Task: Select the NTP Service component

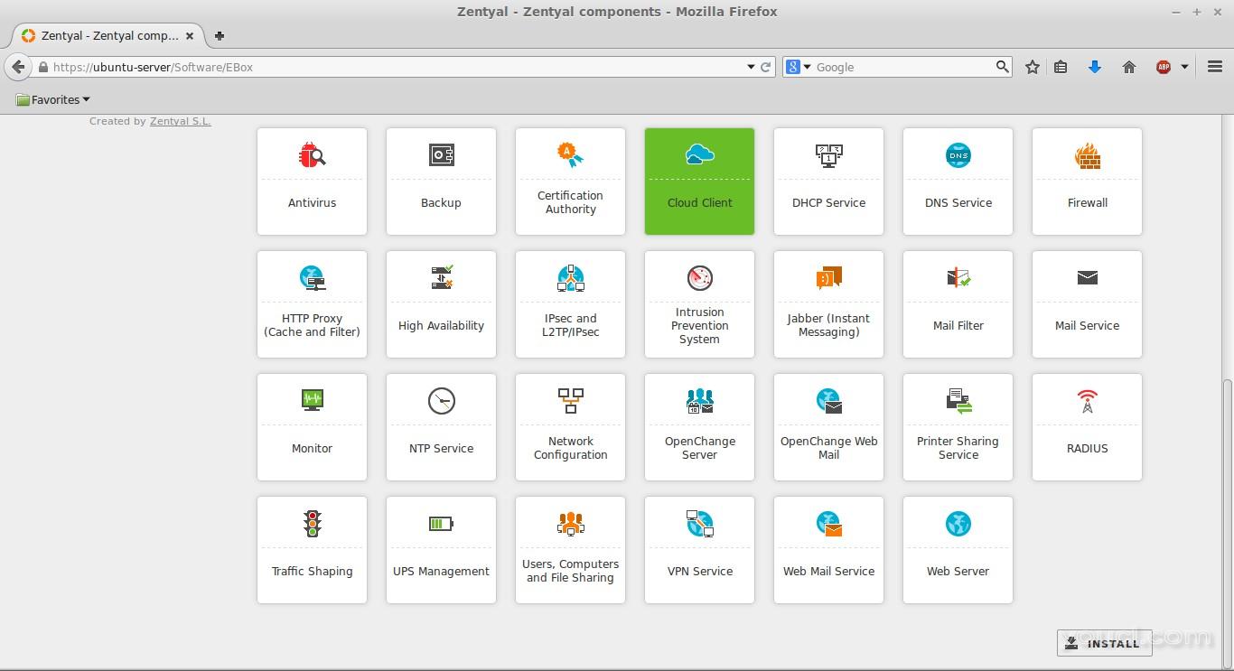Action: (441, 427)
